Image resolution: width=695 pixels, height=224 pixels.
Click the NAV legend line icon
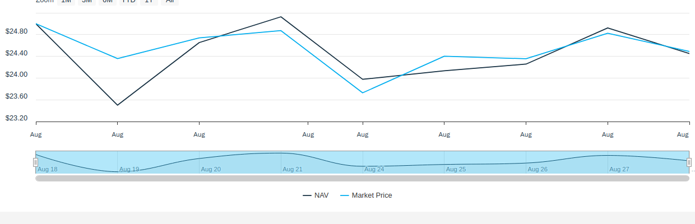(x=307, y=195)
